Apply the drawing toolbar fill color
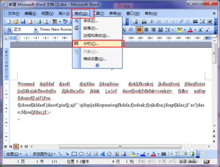 click(x=133, y=154)
